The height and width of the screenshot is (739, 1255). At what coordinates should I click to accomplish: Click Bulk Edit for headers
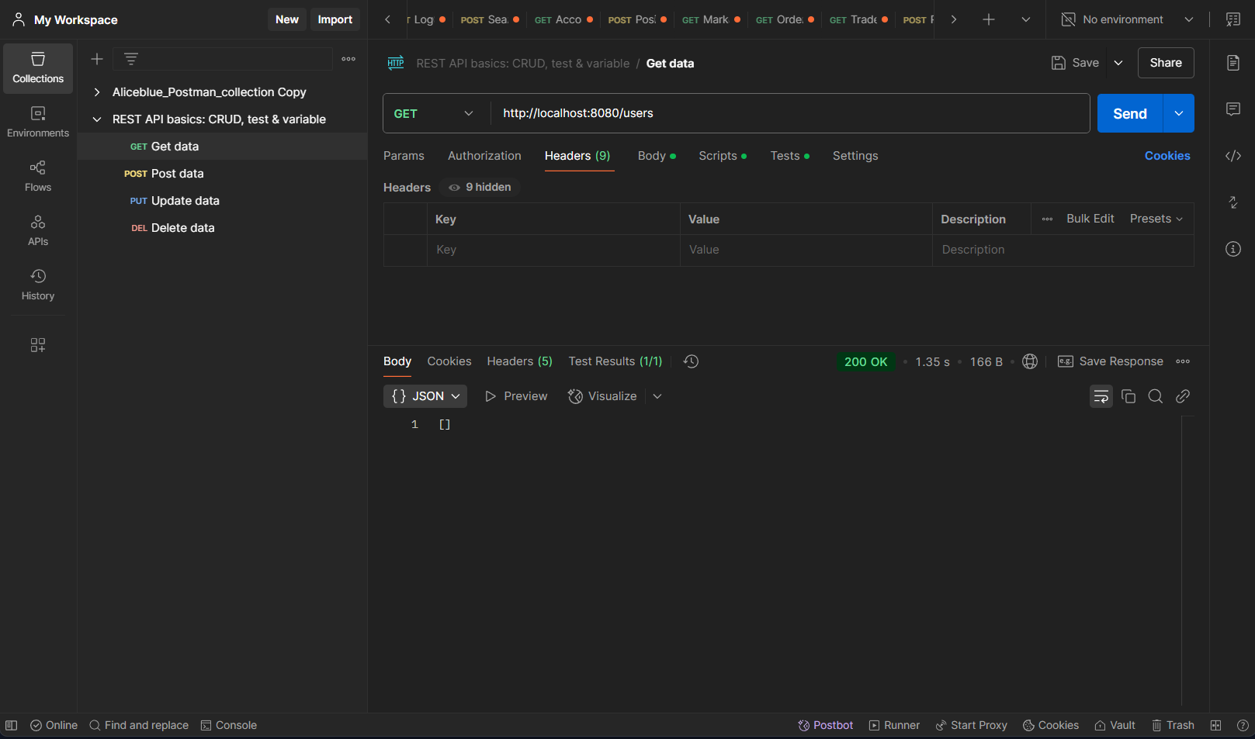tap(1090, 219)
